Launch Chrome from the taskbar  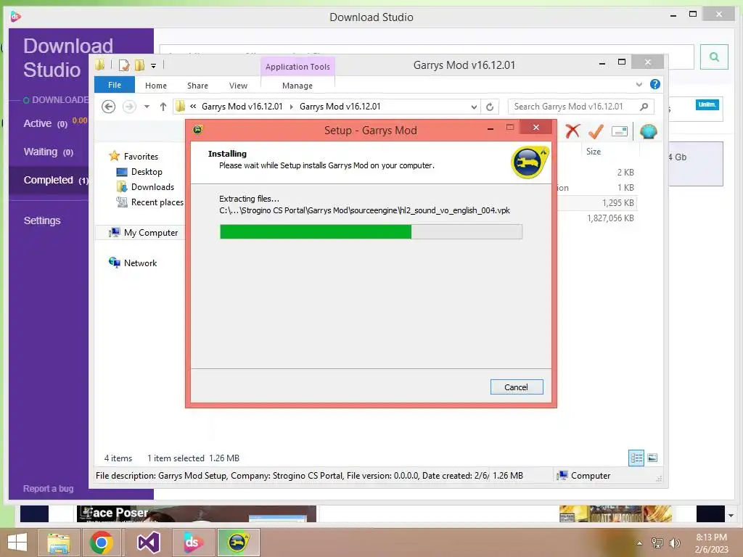[x=101, y=542]
